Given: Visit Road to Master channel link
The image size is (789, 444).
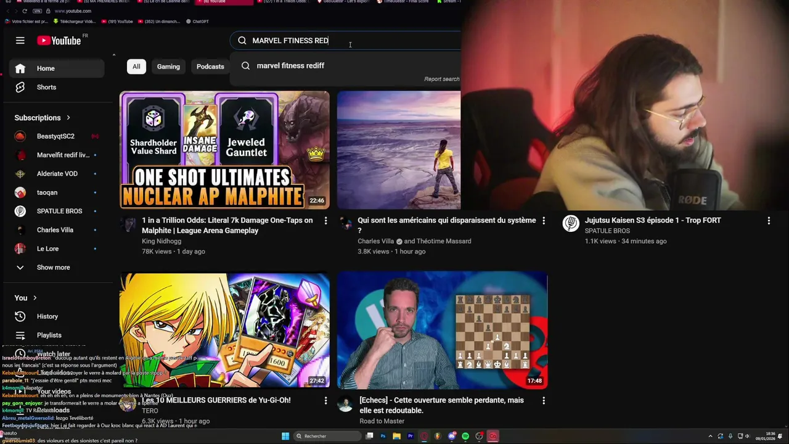Looking at the screenshot, I should pyautogui.click(x=382, y=421).
